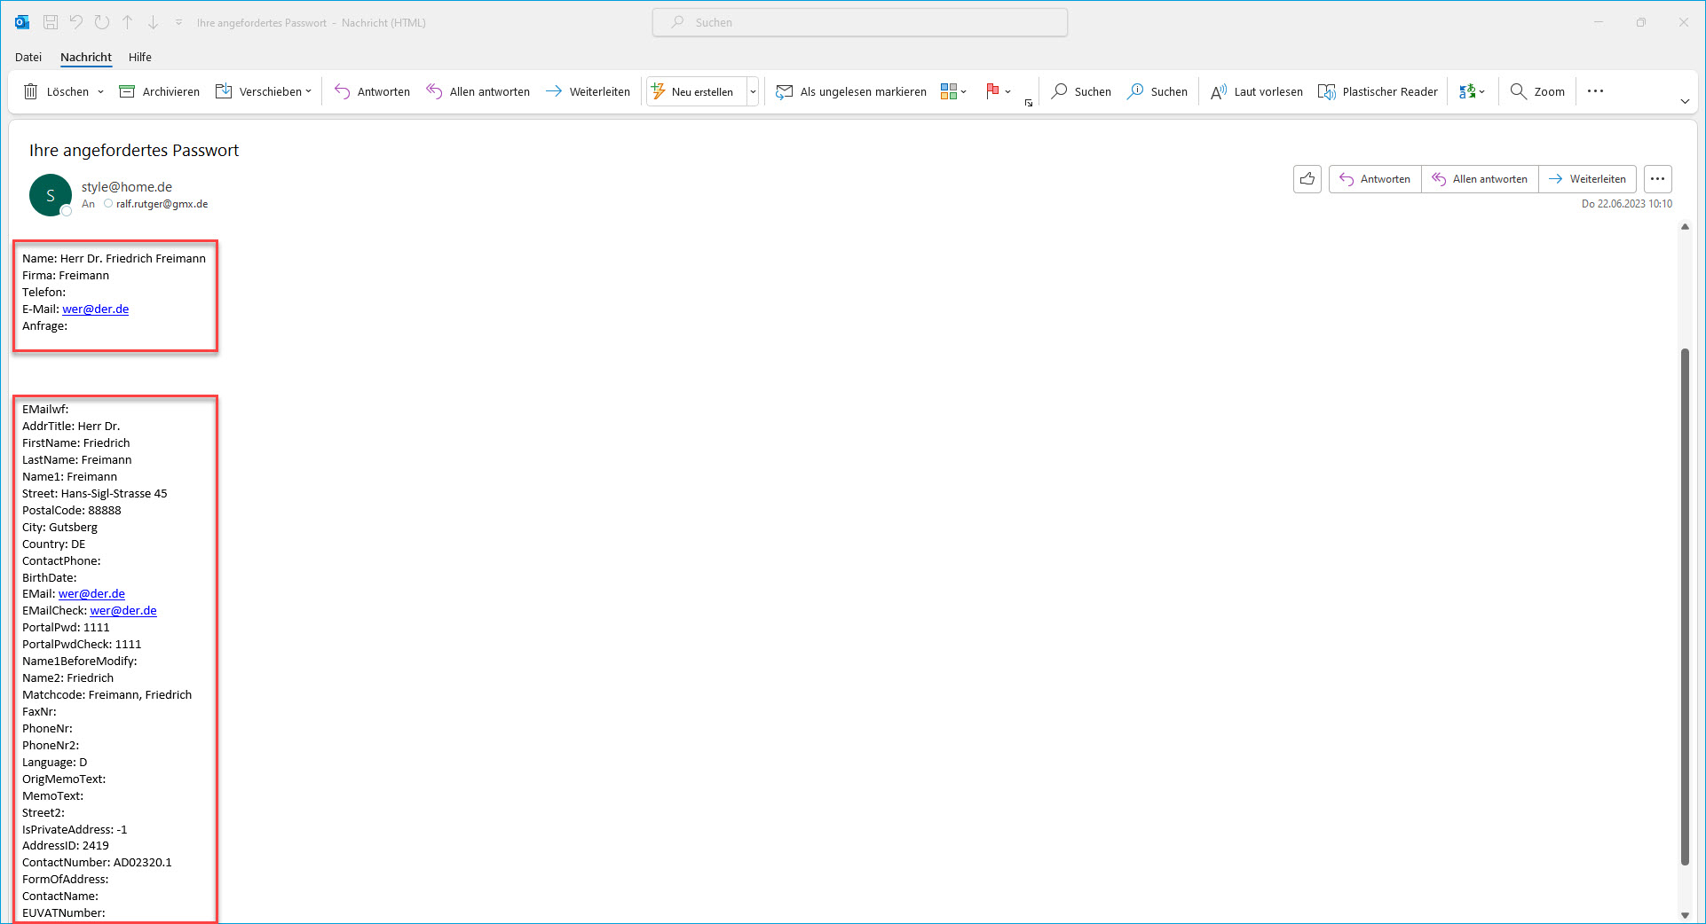Image resolution: width=1706 pixels, height=924 pixels.
Task: Click the Archivieren archive icon
Action: coord(127,91)
